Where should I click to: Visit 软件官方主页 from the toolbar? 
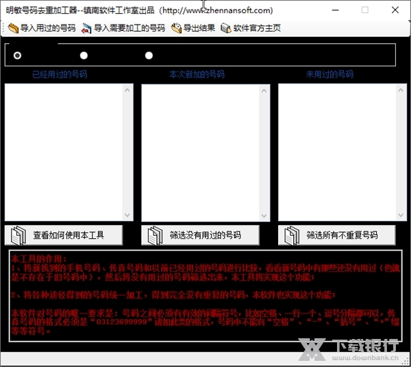pyautogui.click(x=251, y=28)
